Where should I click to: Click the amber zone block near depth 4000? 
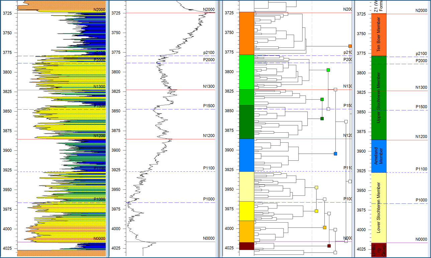click(x=247, y=232)
